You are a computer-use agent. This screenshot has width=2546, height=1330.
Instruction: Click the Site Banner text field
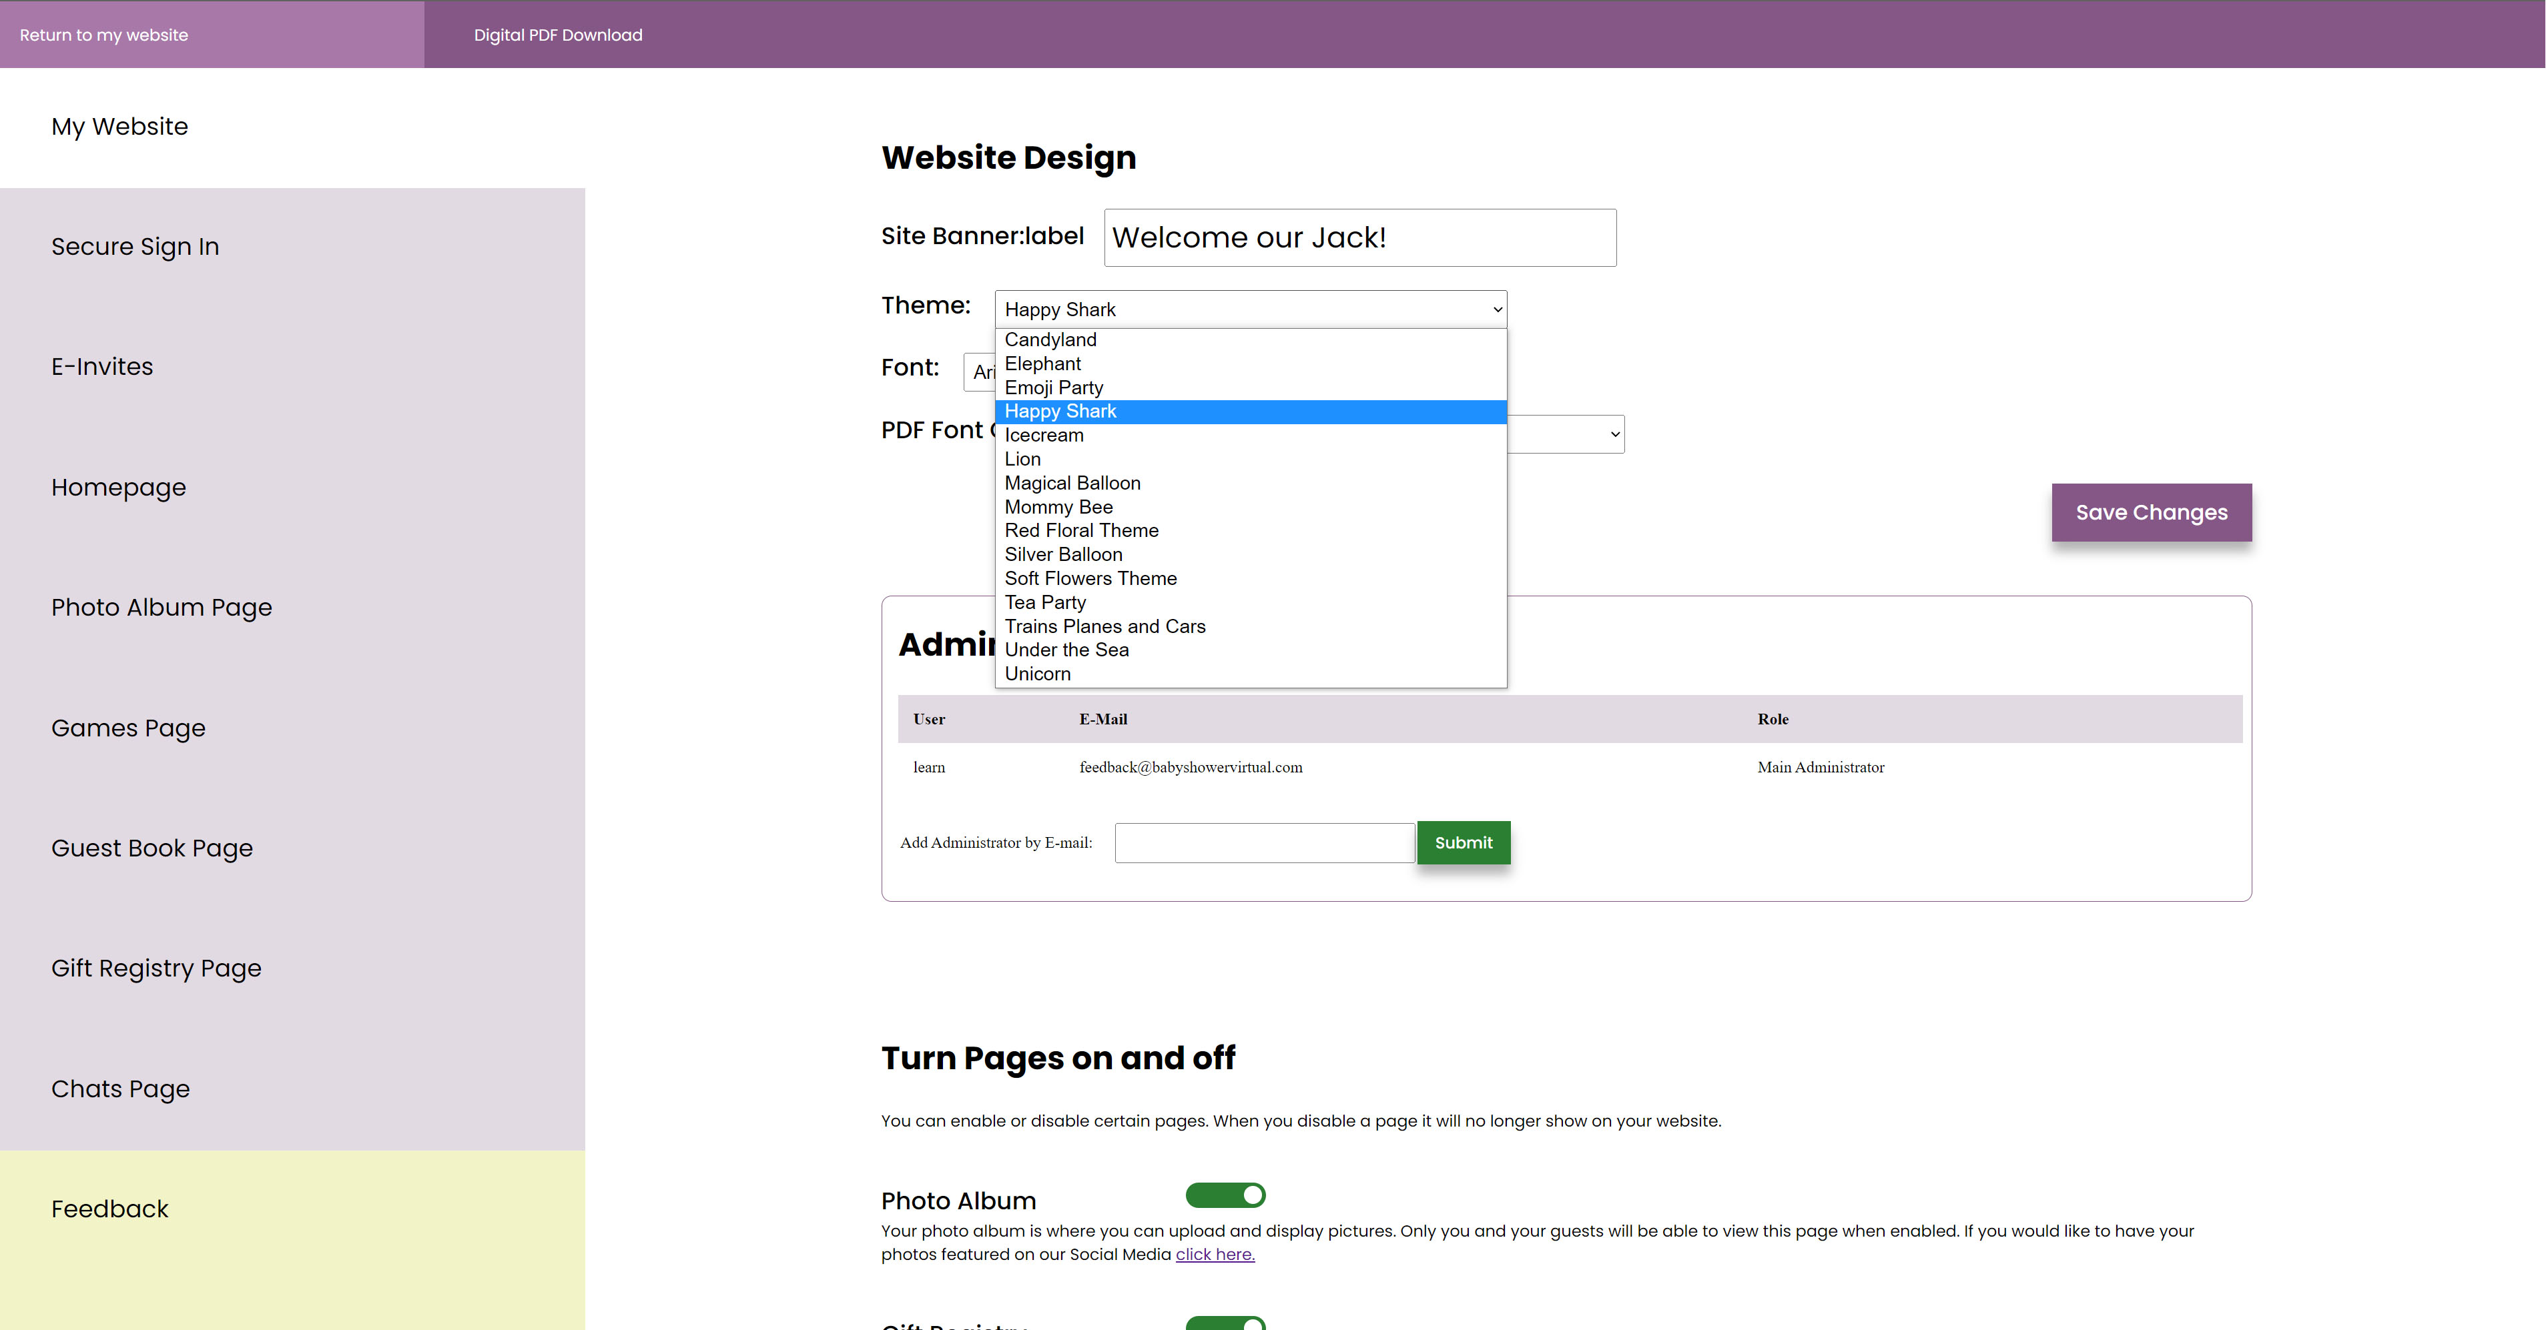click(1359, 238)
